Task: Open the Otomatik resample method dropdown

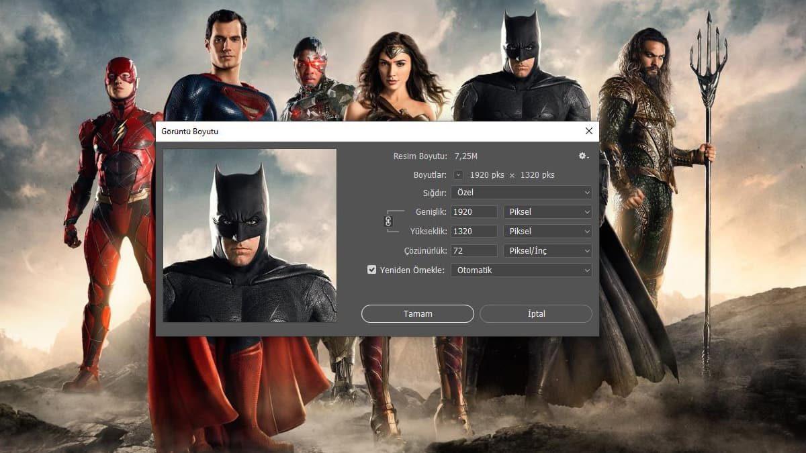Action: [521, 270]
